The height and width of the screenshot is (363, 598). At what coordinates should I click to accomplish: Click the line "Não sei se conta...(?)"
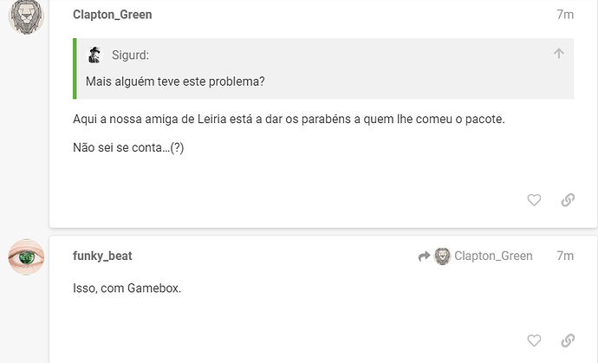128,147
